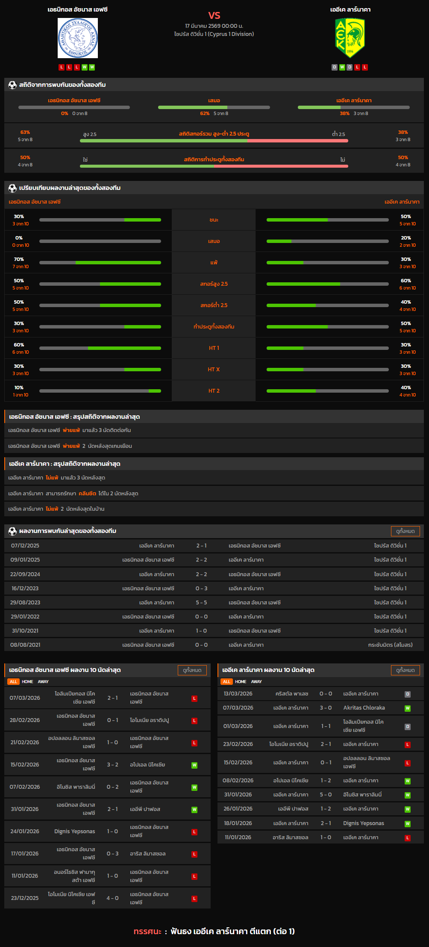Click the L badge on AEK 23/02/2026 row
Viewport: 429px width, 947px height.
408,745
